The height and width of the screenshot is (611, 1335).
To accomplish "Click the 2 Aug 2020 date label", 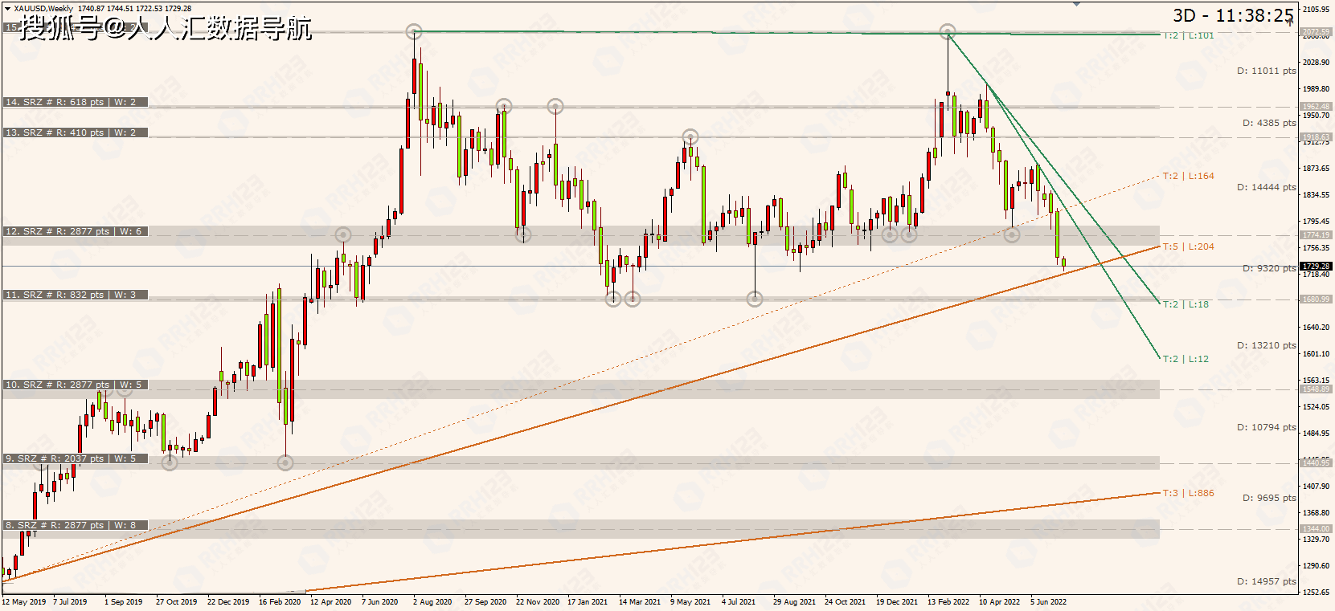I will click(x=432, y=602).
